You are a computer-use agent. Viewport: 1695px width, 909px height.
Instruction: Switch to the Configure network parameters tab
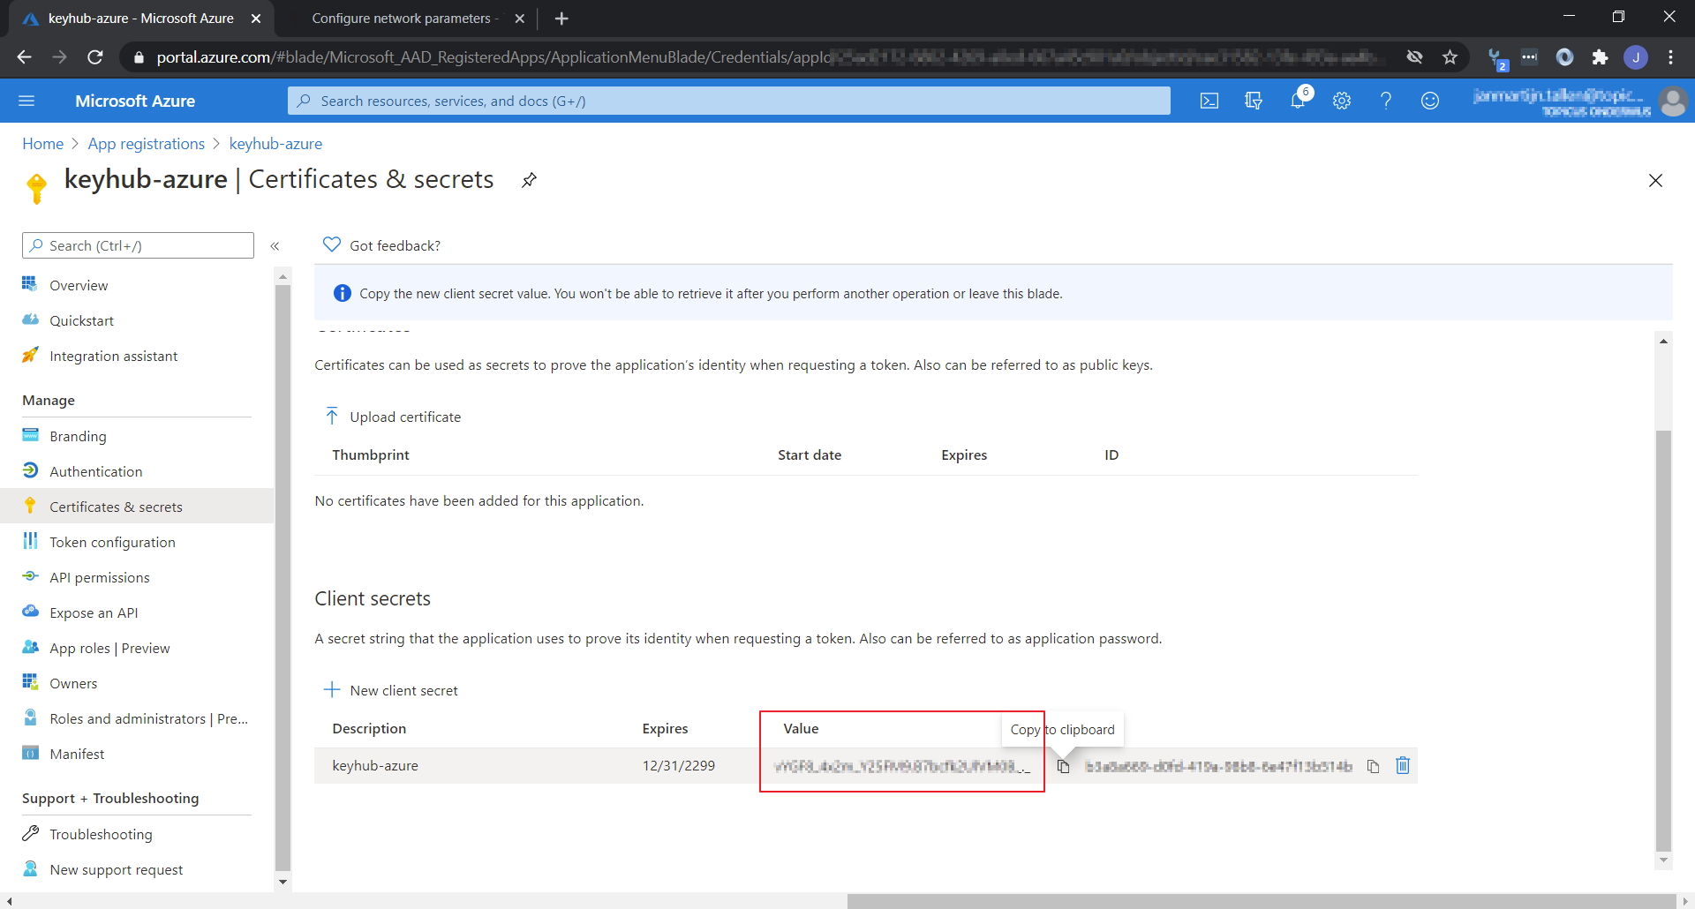[405, 19]
